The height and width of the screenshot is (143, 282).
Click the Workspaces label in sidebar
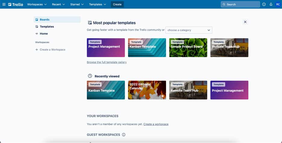42,42
